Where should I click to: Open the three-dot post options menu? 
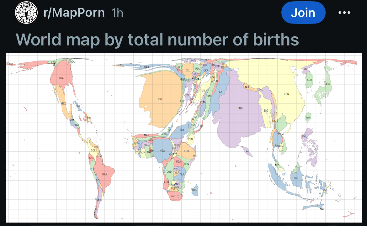(344, 13)
